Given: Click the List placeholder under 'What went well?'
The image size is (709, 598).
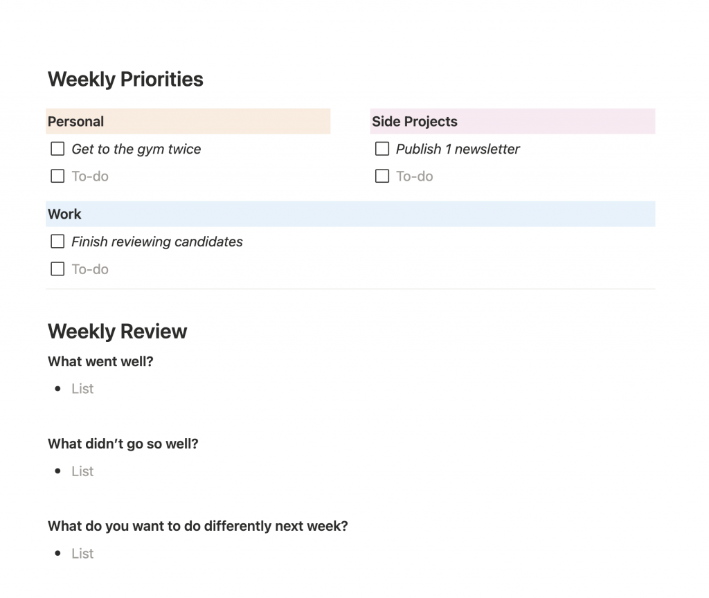Looking at the screenshot, I should coord(82,389).
